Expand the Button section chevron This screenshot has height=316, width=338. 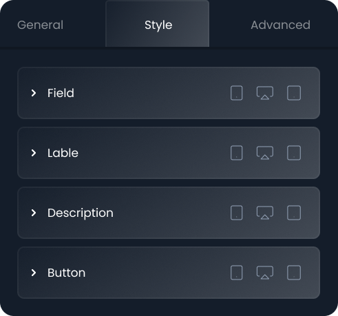coord(34,273)
